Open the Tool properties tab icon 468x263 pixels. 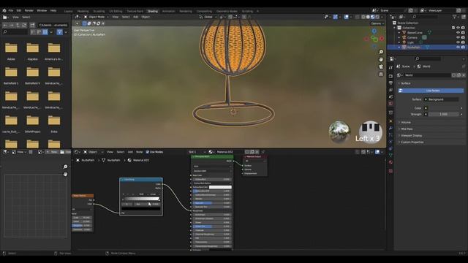tap(390, 68)
